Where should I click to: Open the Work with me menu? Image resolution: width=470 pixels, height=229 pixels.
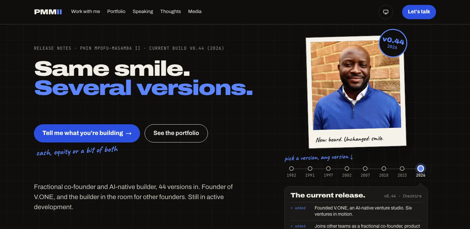coord(86,11)
